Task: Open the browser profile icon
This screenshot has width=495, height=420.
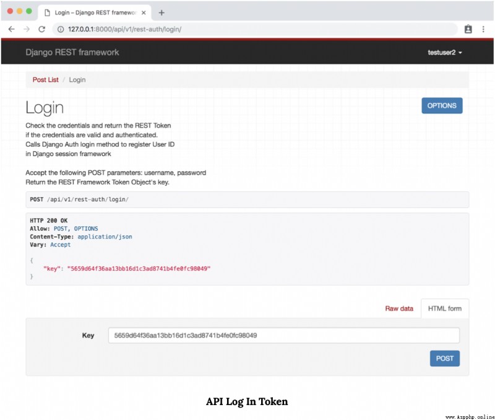Action: coord(468,29)
